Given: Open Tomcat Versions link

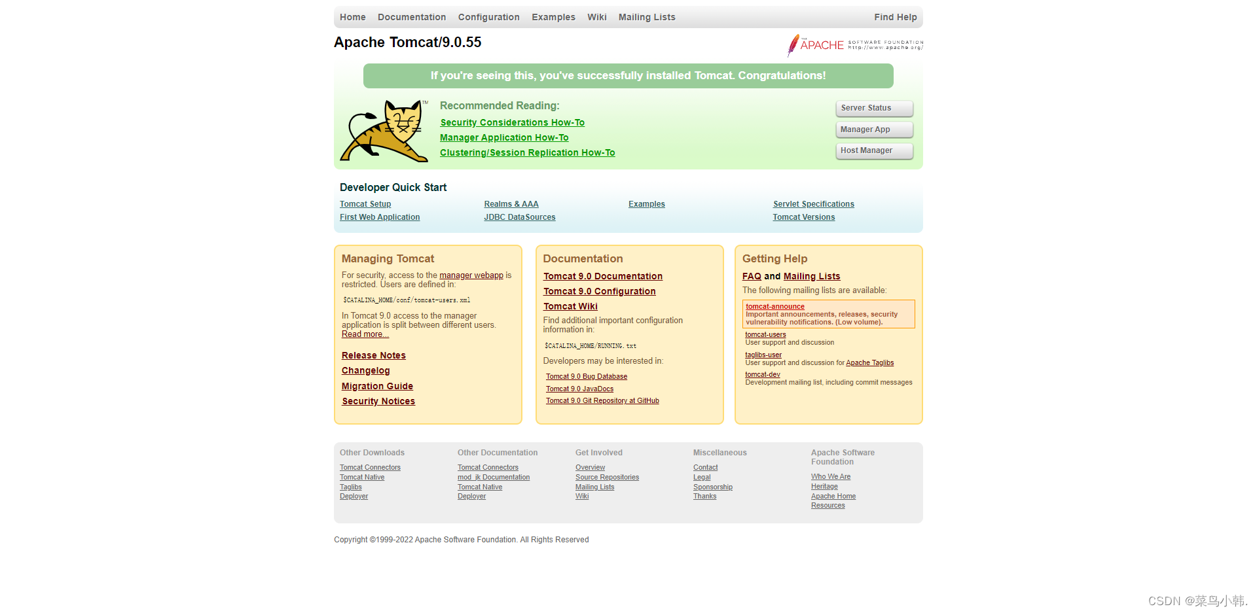Looking at the screenshot, I should click(804, 217).
